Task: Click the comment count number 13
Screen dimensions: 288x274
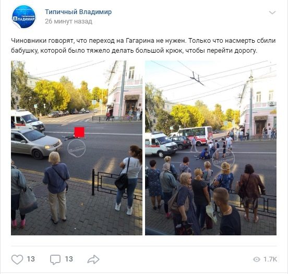Action: pyautogui.click(x=69, y=259)
